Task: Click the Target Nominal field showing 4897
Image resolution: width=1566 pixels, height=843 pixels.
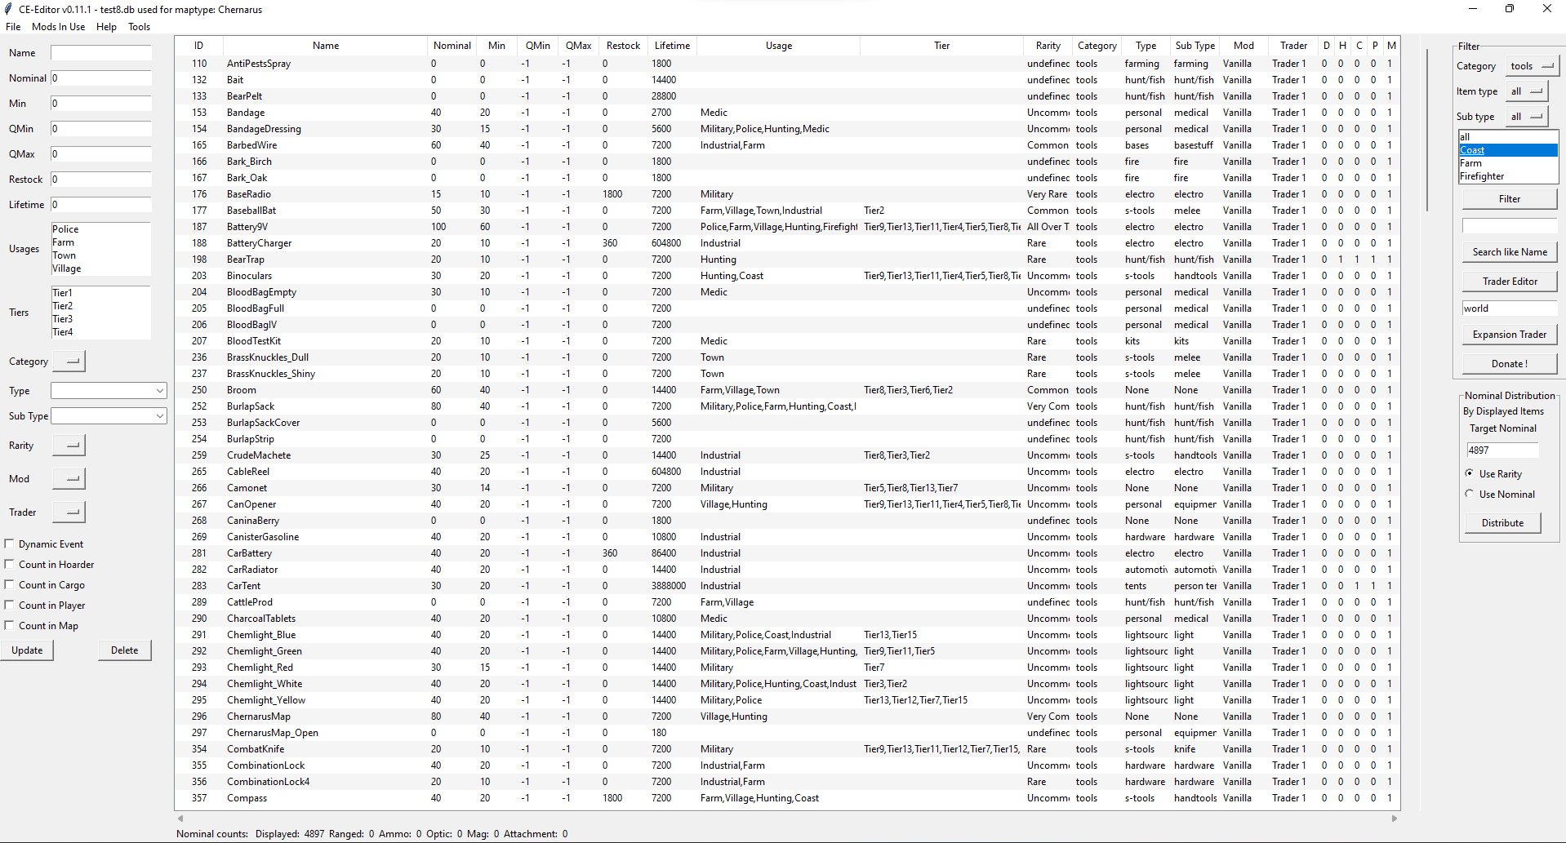Action: [x=1502, y=450]
